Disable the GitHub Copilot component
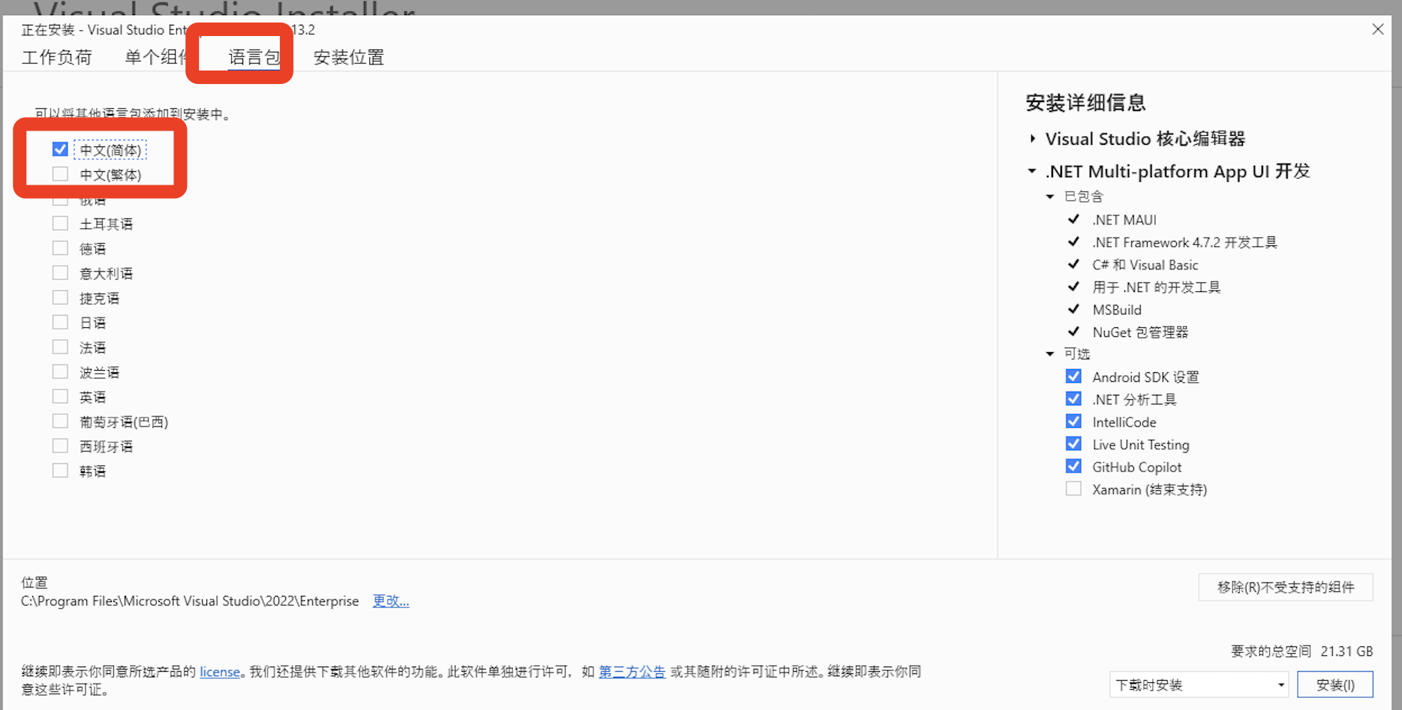1402x710 pixels. click(1073, 466)
